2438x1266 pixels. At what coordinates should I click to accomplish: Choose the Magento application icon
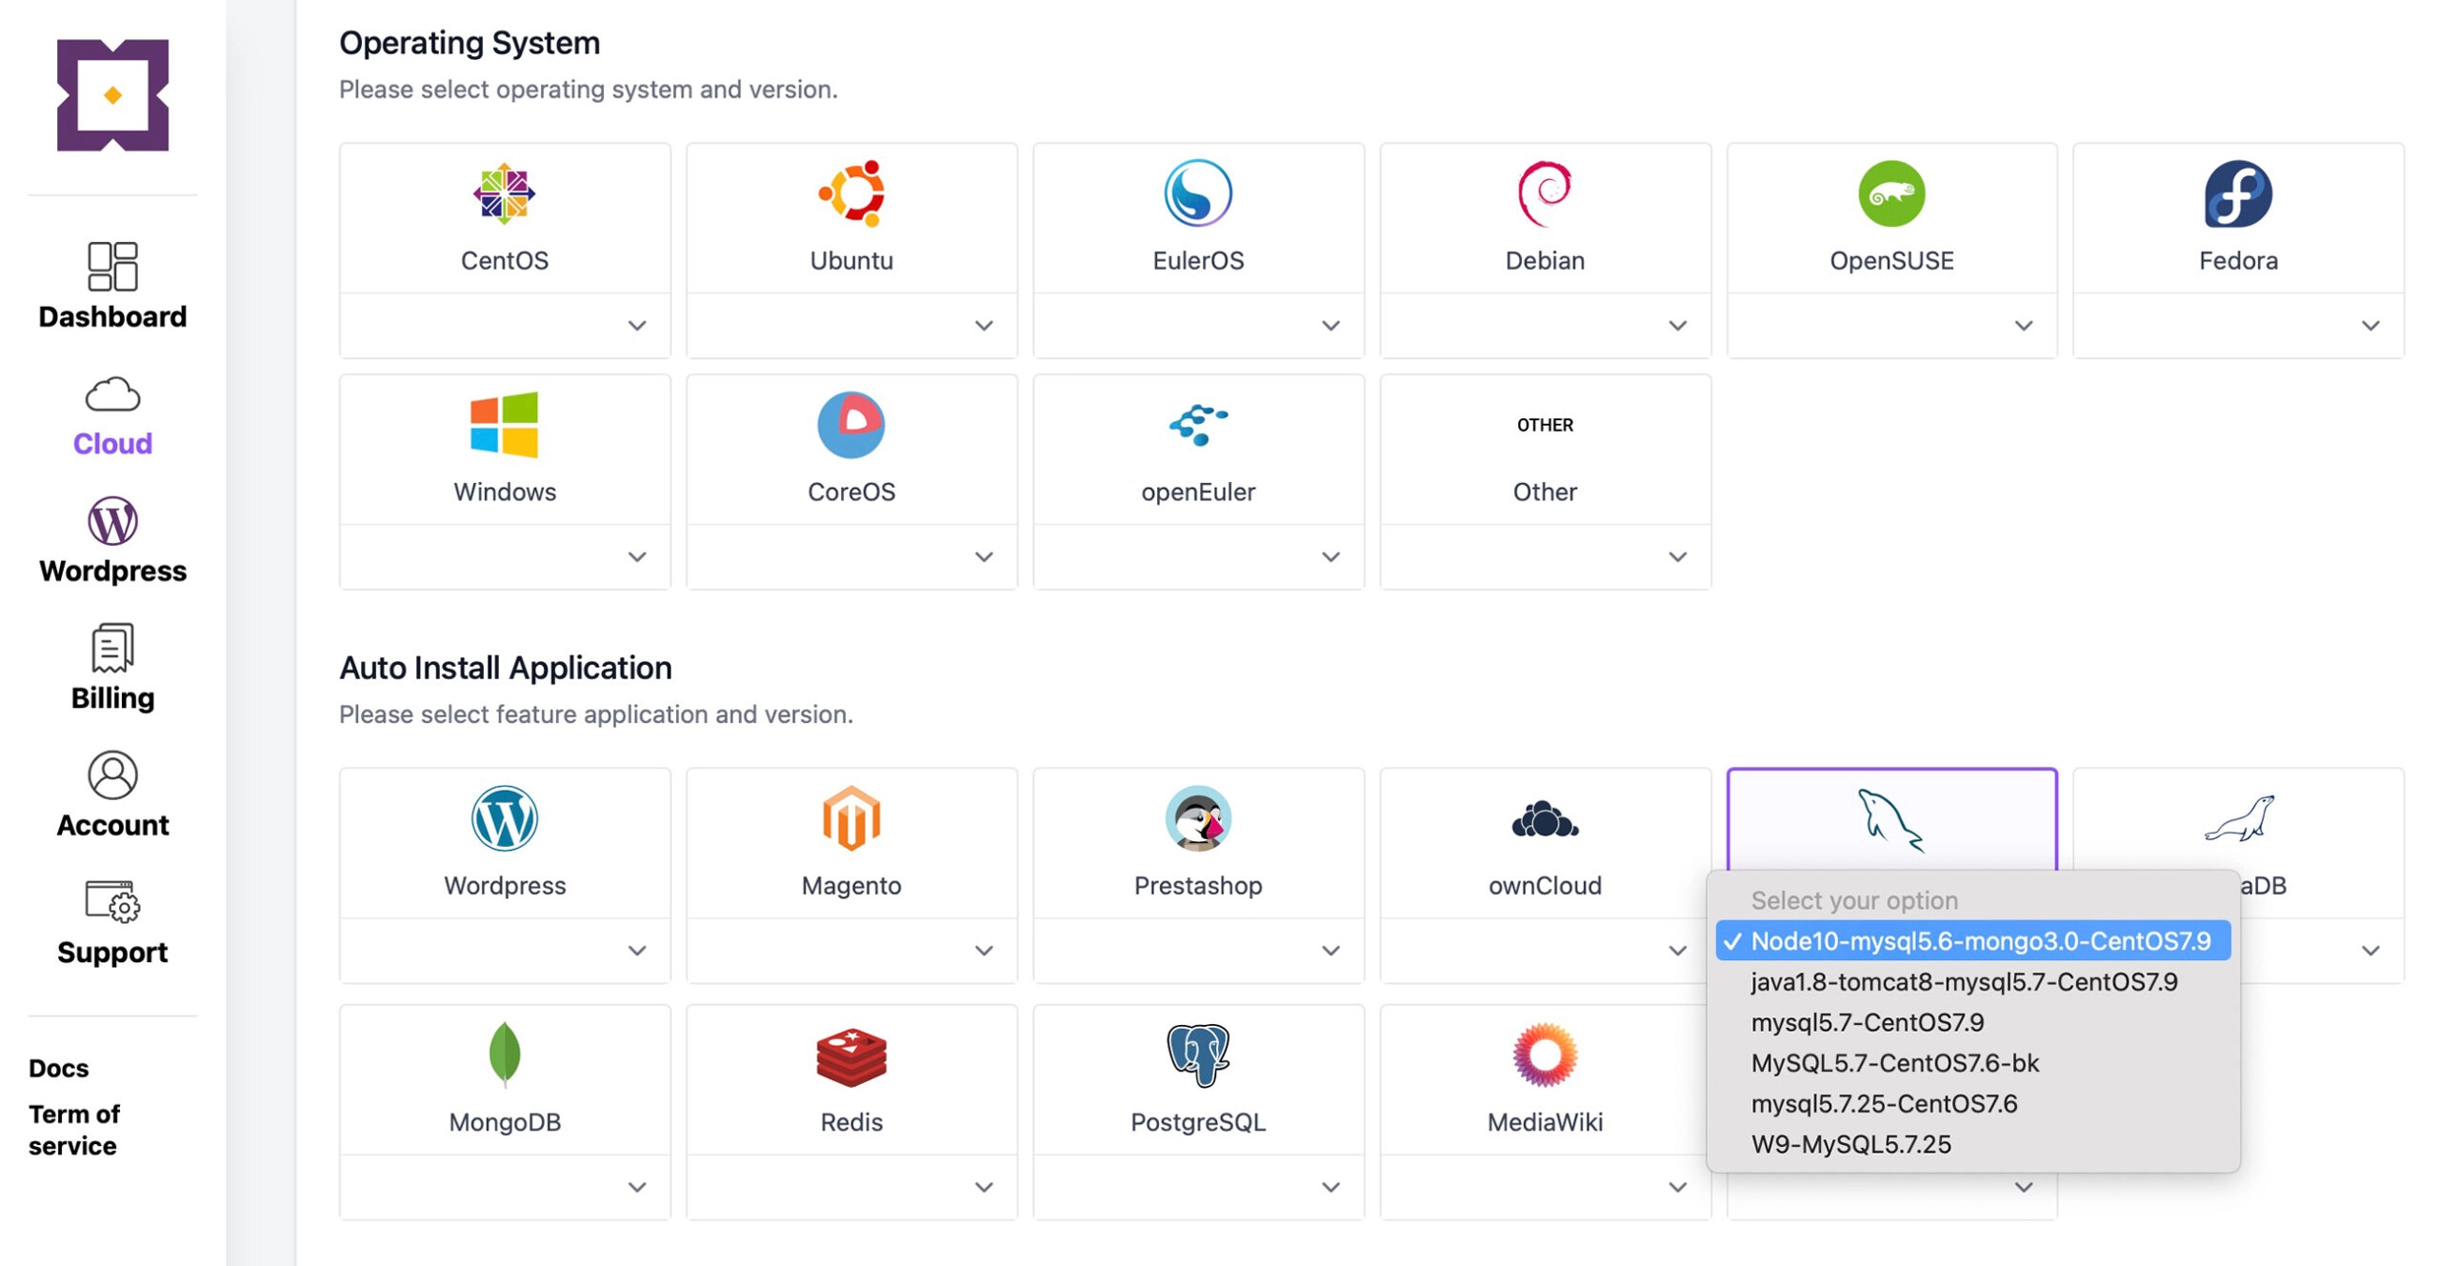pyautogui.click(x=850, y=818)
